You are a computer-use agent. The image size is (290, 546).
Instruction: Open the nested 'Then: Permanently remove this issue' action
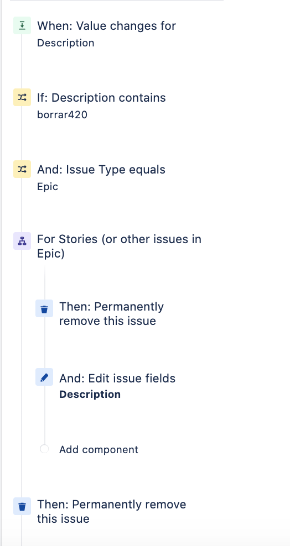pos(111,313)
